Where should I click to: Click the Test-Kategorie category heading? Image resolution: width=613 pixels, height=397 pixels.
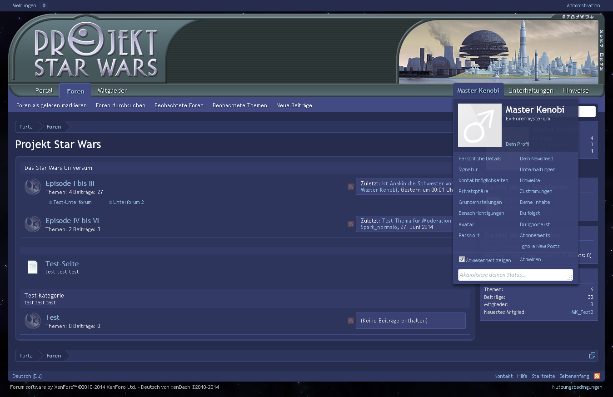tap(44, 296)
